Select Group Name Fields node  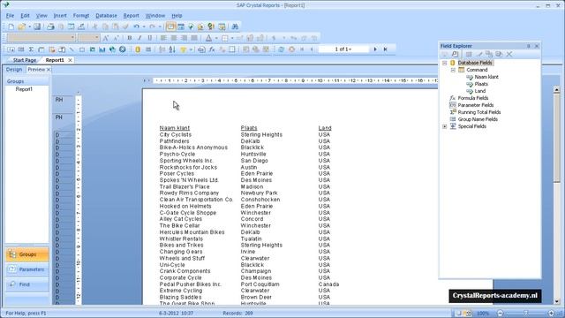tap(478, 119)
